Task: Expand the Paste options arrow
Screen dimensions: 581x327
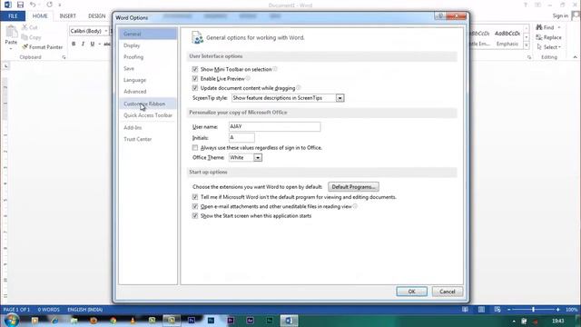Action: (x=11, y=48)
